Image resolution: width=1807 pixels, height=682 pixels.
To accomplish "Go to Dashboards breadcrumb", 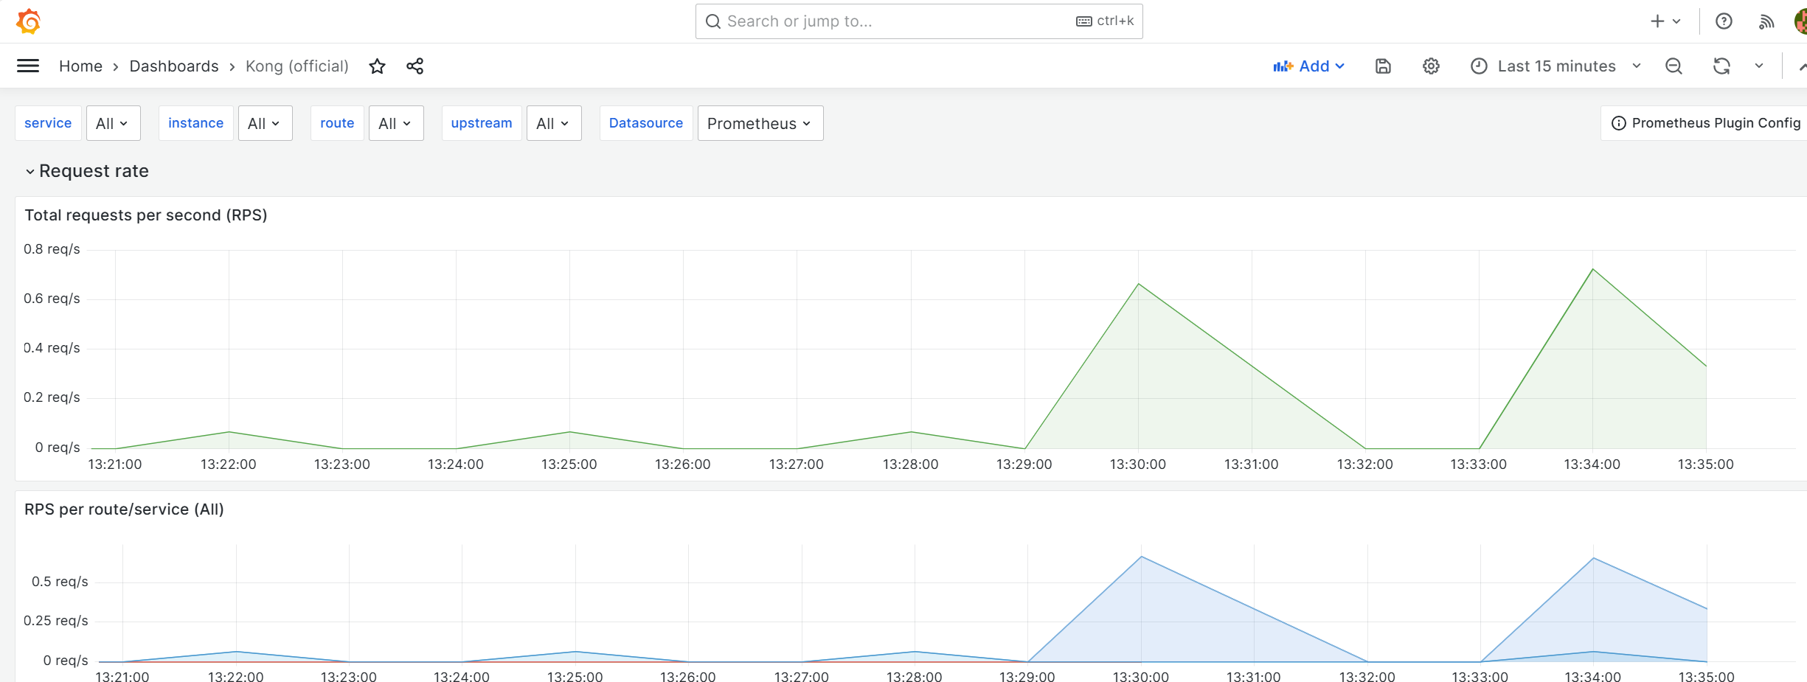I will tap(174, 66).
